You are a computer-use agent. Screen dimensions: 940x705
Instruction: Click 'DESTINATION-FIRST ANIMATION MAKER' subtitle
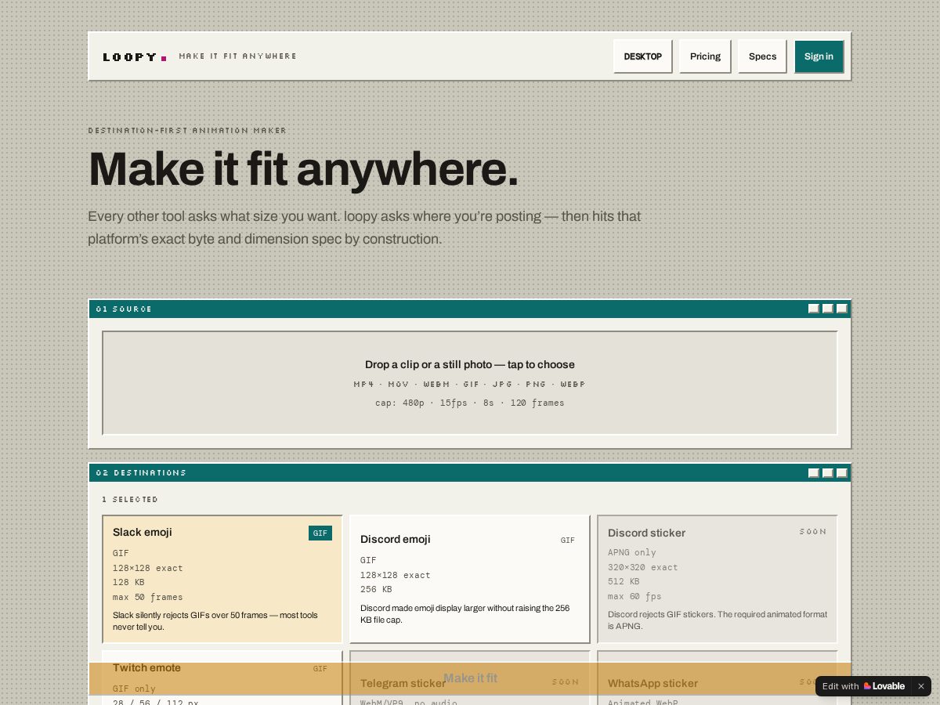[187, 130]
